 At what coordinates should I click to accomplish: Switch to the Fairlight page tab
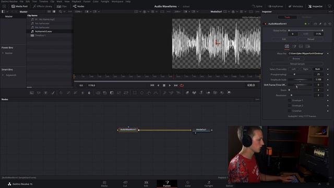[x=209, y=184]
